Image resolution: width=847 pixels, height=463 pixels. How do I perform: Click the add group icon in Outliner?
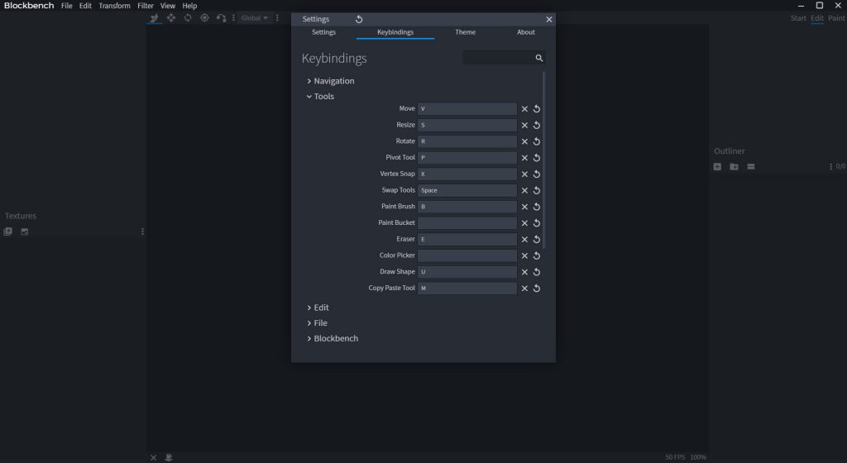(735, 167)
